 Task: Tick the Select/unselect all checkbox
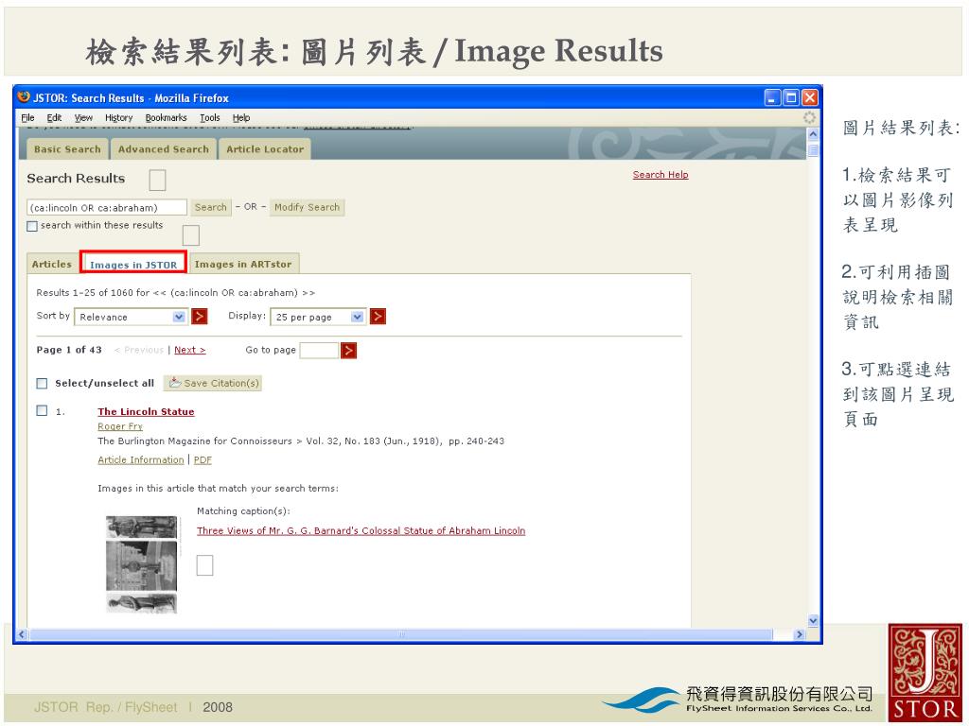(x=42, y=384)
